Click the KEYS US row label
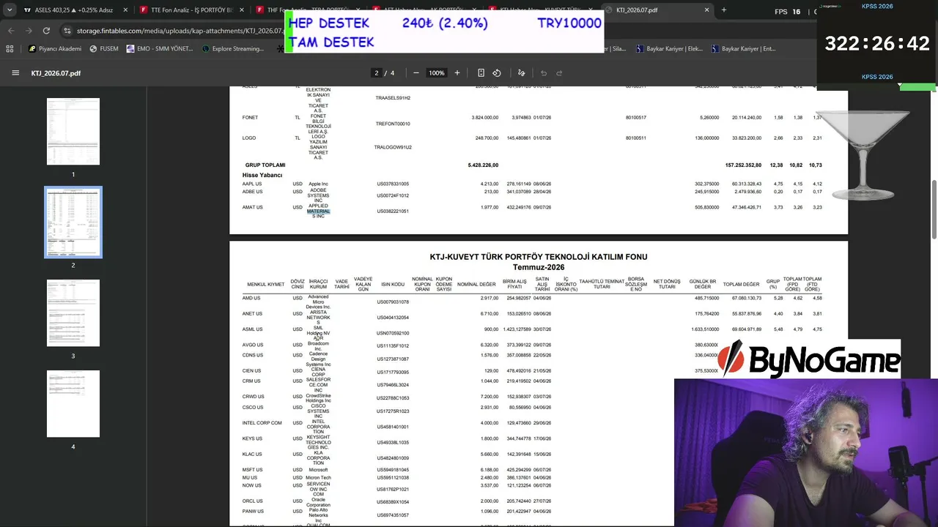The width and height of the screenshot is (938, 527). [252, 439]
